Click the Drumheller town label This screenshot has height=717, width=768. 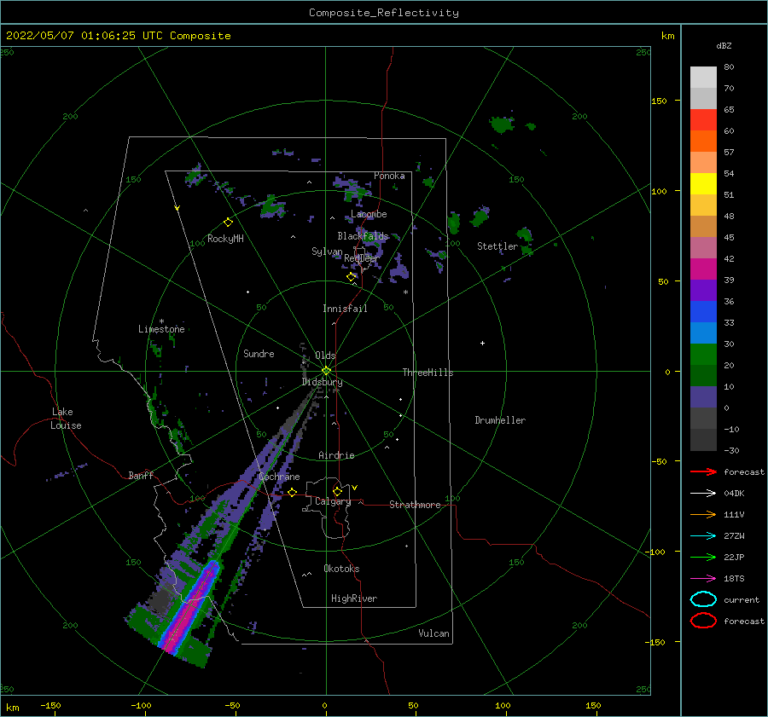(x=500, y=420)
